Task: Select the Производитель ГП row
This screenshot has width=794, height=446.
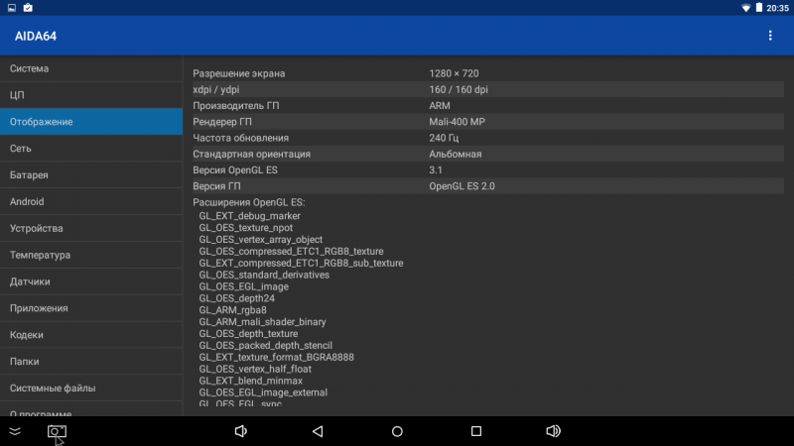Action: click(x=488, y=106)
